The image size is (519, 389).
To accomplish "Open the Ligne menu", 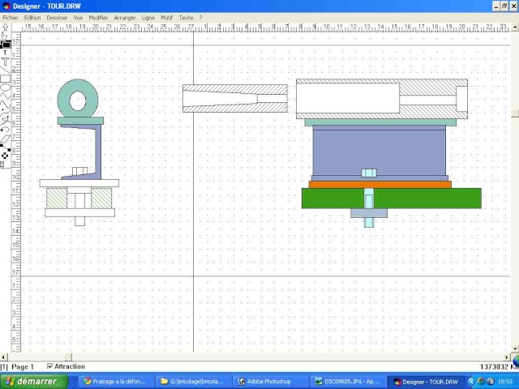I will (148, 18).
